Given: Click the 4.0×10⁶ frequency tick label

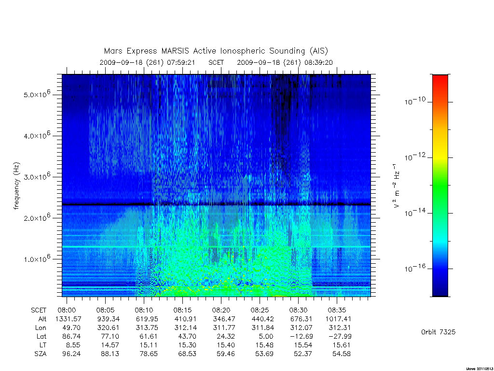Looking at the screenshot, I should click(x=37, y=135).
